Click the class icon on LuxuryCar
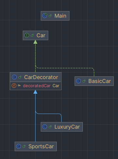The height and width of the screenshot is (159, 118). click(45, 127)
